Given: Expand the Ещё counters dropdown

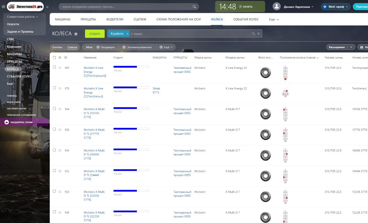Looking at the screenshot, I should [x=168, y=47].
